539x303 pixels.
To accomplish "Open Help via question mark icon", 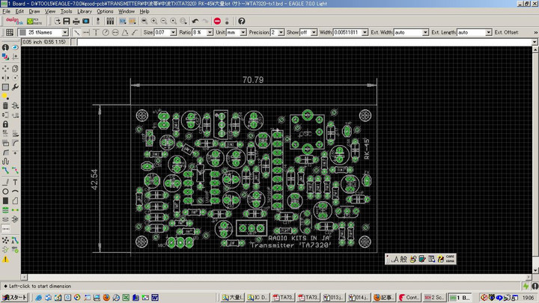I will point(242,21).
